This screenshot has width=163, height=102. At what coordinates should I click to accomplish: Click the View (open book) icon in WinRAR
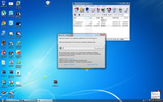[x=93, y=10]
